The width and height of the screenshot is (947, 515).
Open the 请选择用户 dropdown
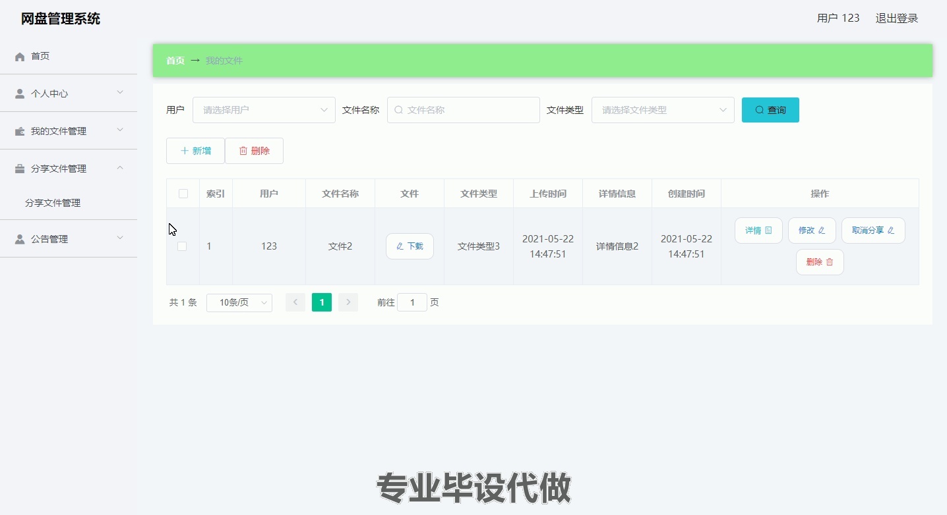click(x=264, y=110)
